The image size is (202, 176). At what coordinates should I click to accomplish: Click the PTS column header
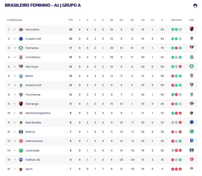click(x=71, y=20)
